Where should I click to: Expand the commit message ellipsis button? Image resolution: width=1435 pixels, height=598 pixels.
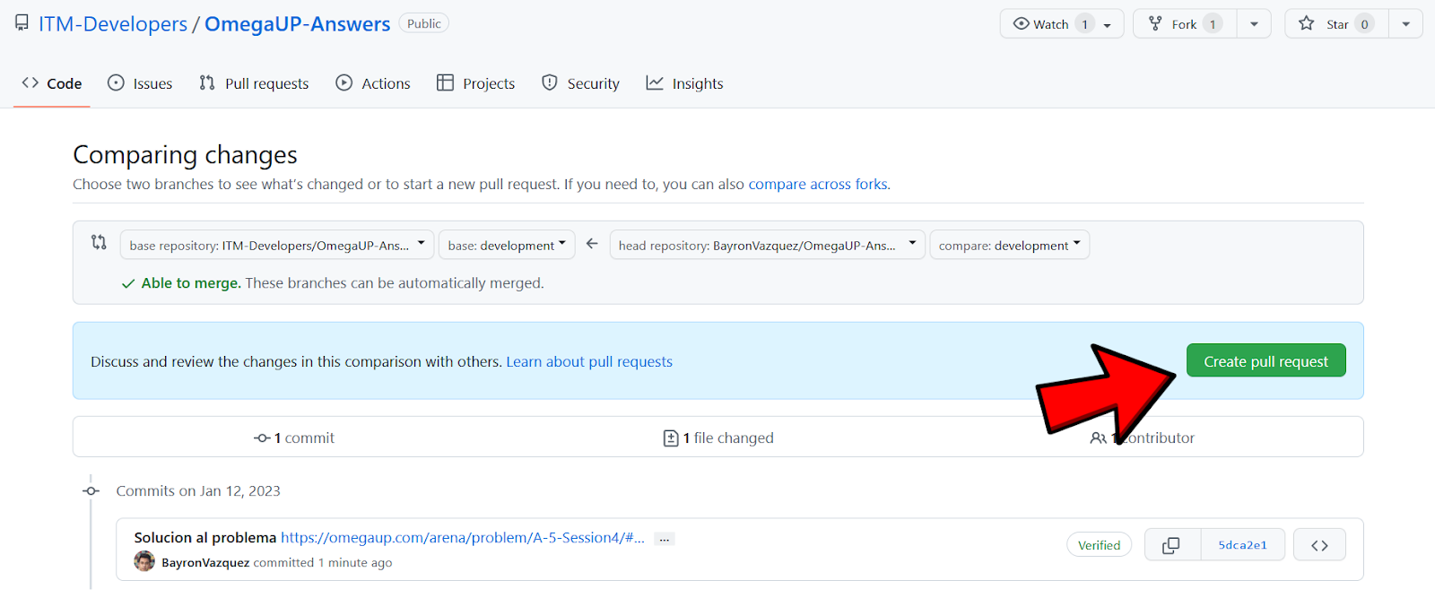tap(664, 539)
